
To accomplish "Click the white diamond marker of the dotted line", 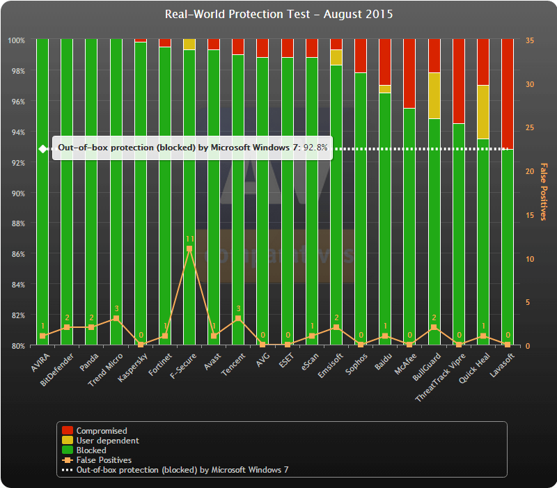I will 42,149.
